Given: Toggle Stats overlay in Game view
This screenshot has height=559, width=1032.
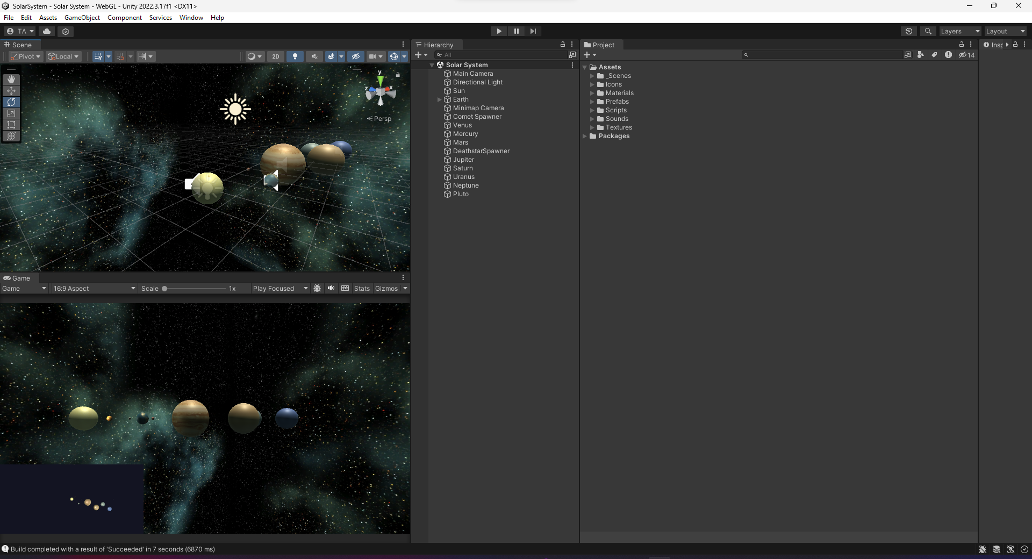Looking at the screenshot, I should point(362,289).
